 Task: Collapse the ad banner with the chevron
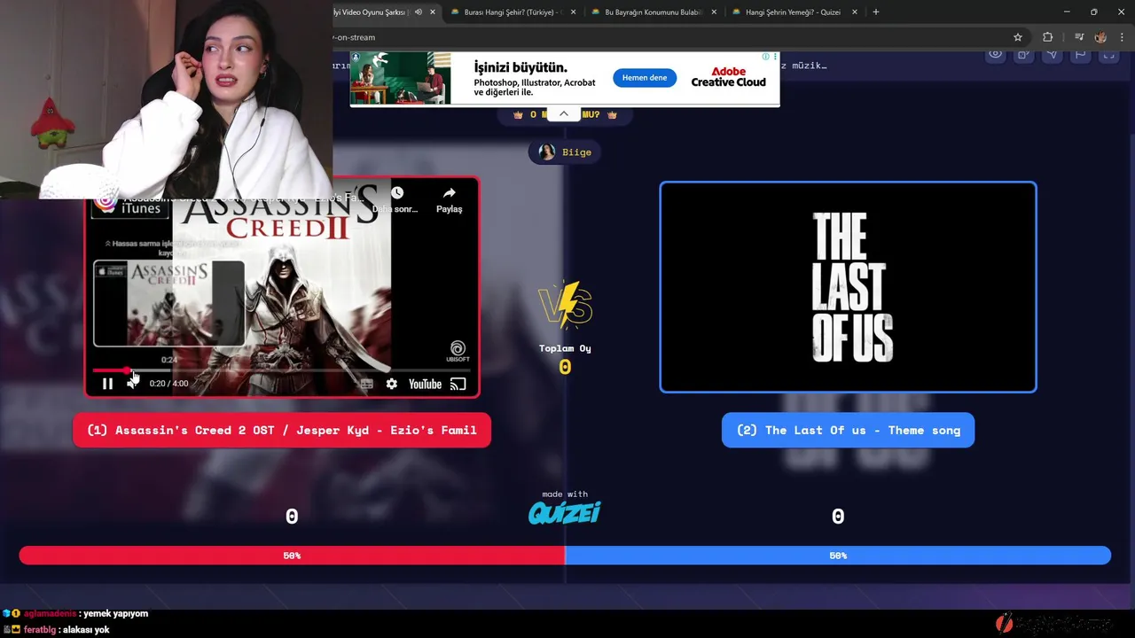(563, 114)
